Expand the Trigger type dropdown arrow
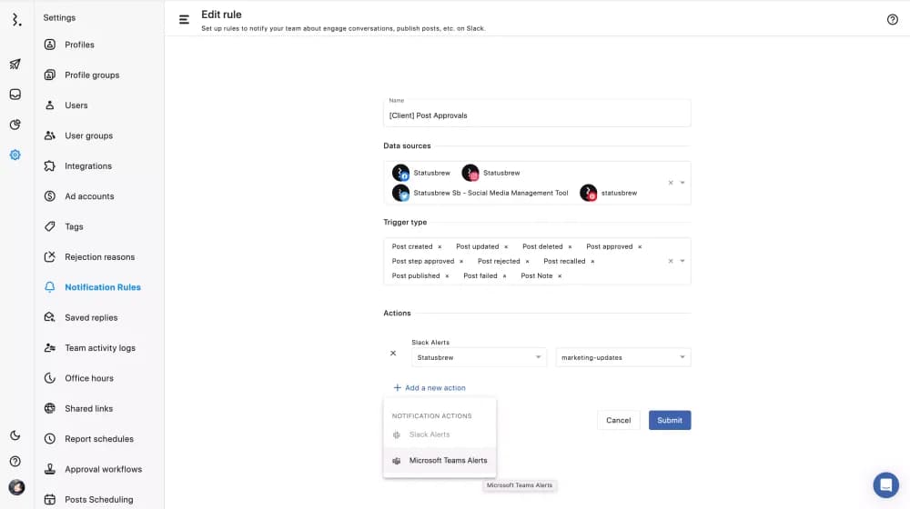910x509 pixels. click(x=682, y=261)
